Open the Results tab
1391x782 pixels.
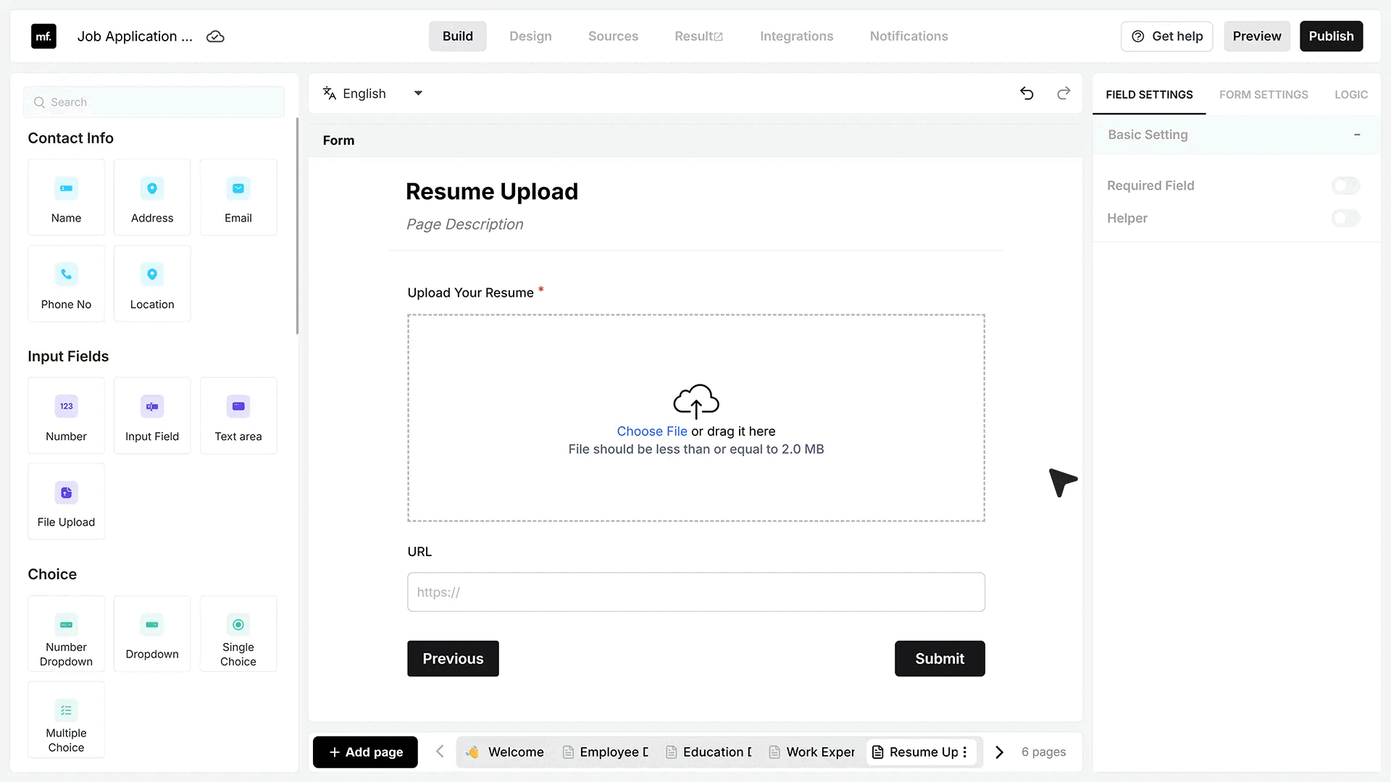click(x=698, y=36)
